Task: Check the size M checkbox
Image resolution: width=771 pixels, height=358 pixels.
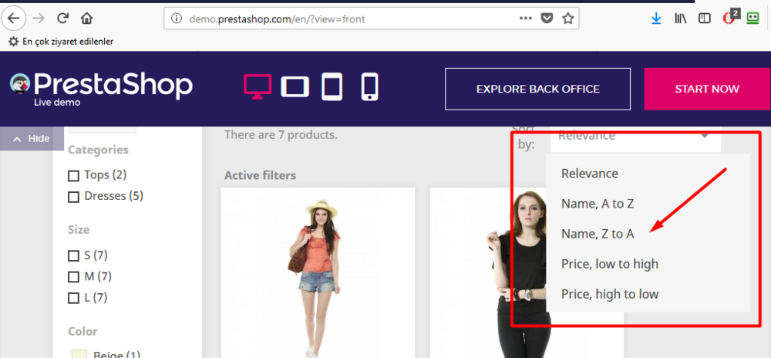Action: click(x=74, y=276)
